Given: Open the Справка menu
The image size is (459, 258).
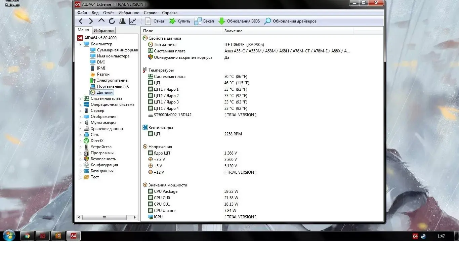Looking at the screenshot, I should (170, 13).
